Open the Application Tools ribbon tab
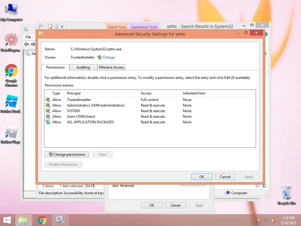Viewport: 301px width, 226px height. (144, 27)
